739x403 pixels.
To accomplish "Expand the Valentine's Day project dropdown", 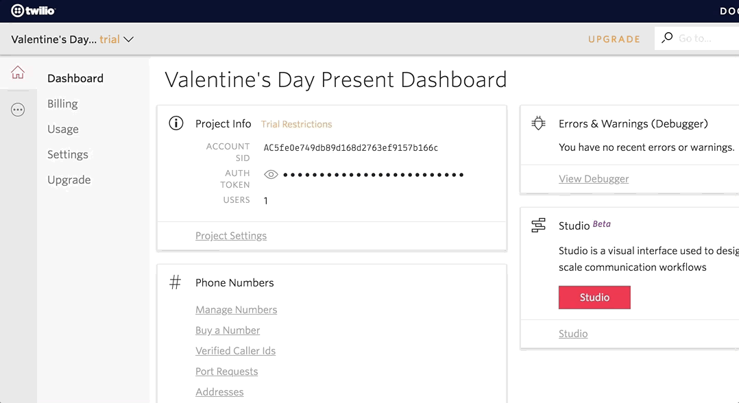I will point(129,39).
